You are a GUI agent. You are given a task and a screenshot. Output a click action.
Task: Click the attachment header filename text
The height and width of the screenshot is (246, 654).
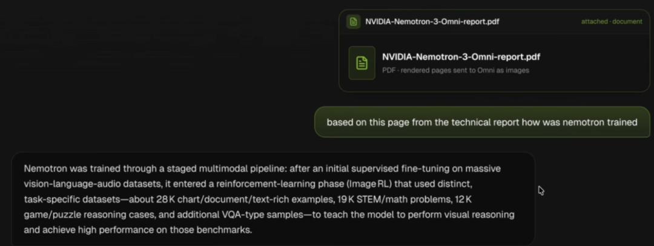[432, 22]
